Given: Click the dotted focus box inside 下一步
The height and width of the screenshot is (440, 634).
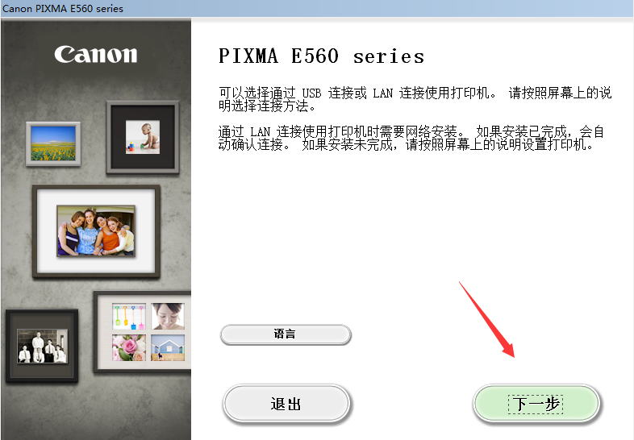Looking at the screenshot, I should [536, 404].
